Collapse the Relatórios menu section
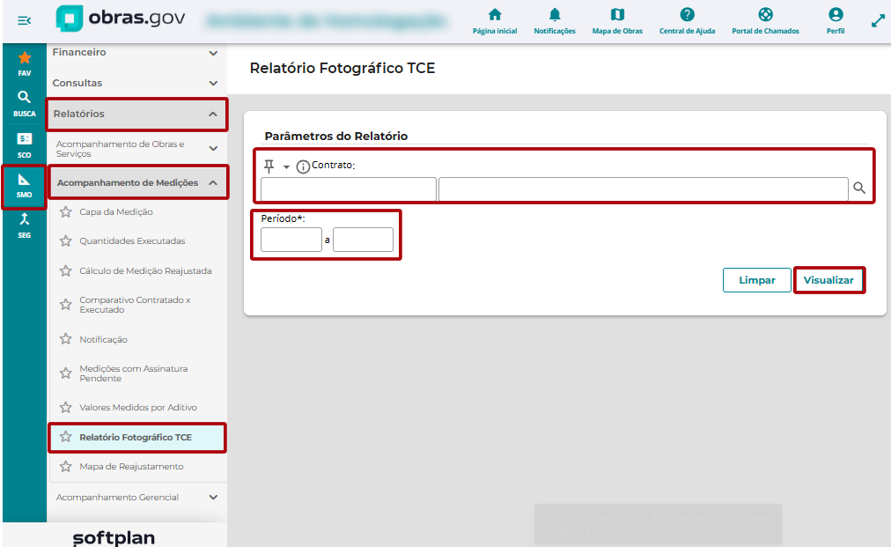 (x=136, y=114)
